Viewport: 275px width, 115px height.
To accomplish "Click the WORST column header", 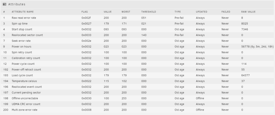I will pyautogui.click(x=126, y=12).
